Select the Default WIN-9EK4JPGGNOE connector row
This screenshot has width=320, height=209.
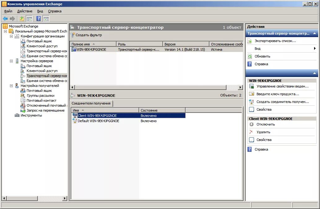coord(128,121)
